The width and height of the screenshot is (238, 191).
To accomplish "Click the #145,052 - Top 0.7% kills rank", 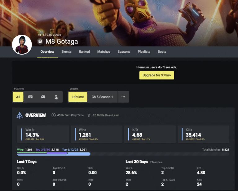I will 195,139.
